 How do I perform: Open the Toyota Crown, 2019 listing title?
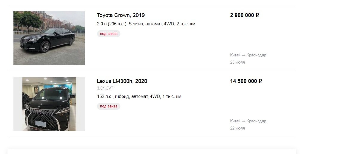coord(121,15)
